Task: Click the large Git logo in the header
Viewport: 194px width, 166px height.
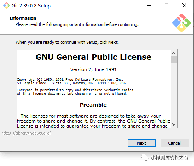Action: point(182,23)
